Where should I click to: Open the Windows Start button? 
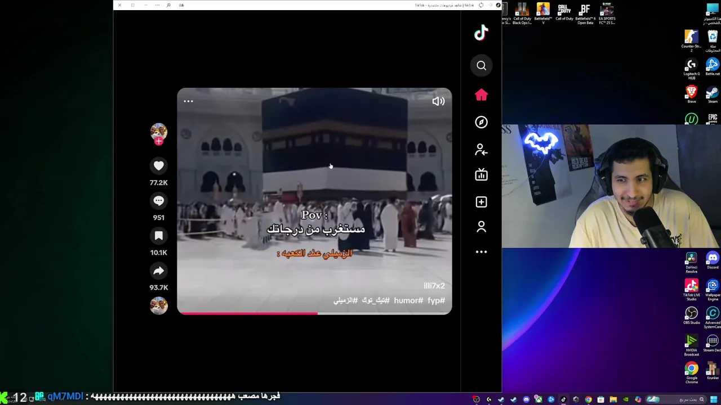click(x=714, y=399)
